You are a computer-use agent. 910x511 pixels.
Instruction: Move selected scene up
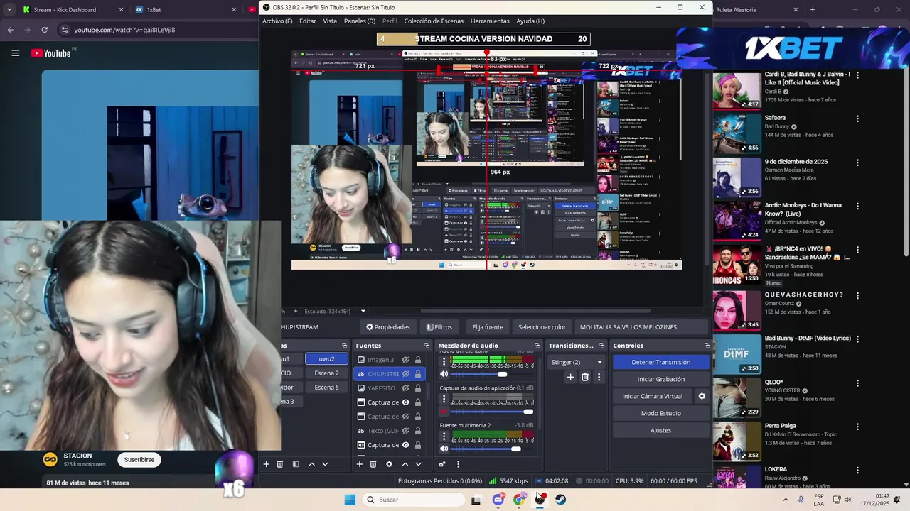pyautogui.click(x=311, y=464)
